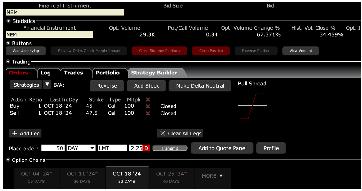Remove the Sell 47.5 Call leg
362x191 pixels.
point(148,113)
